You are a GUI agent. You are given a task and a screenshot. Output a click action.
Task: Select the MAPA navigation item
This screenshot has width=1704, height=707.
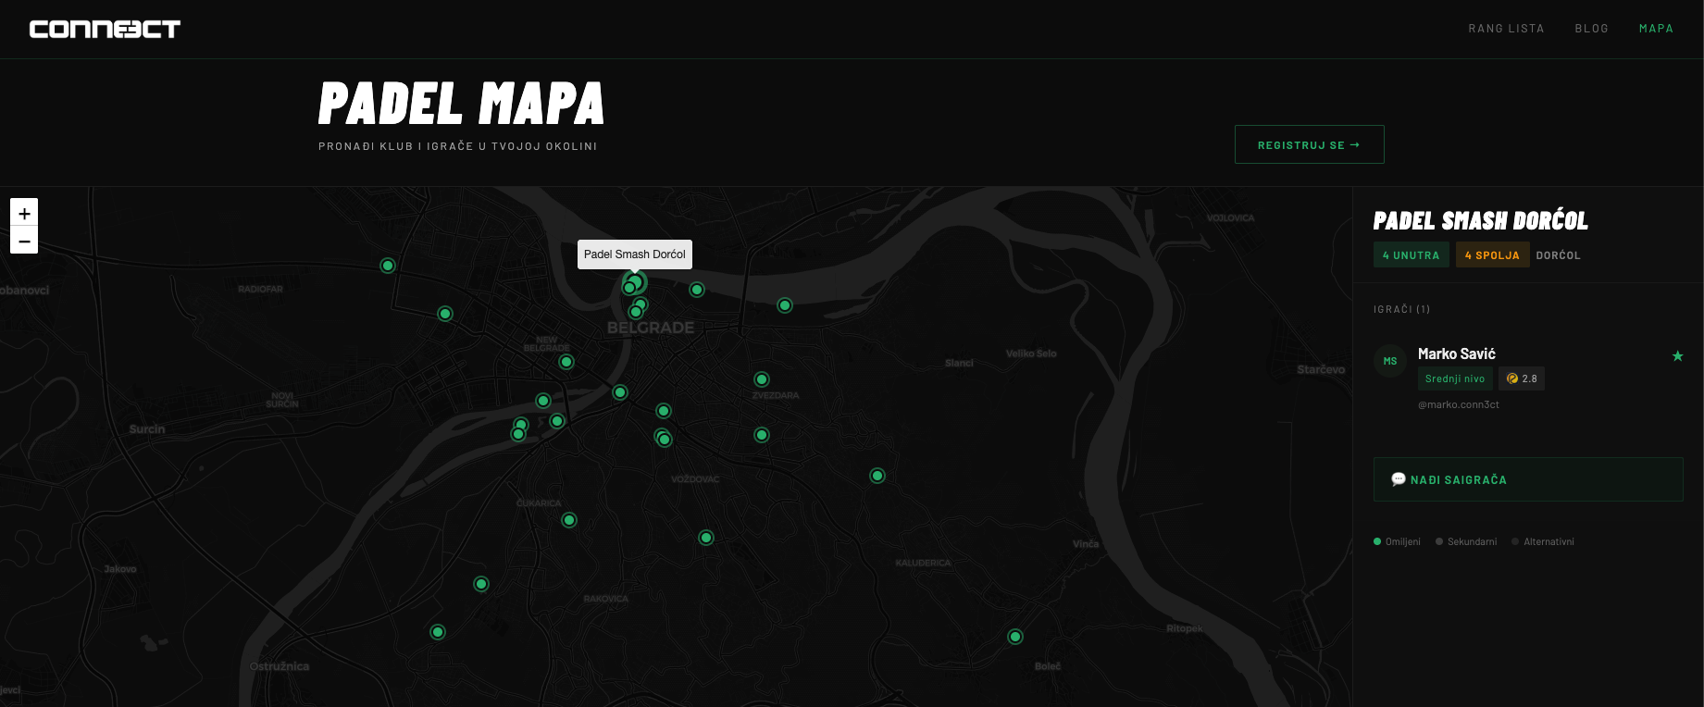1656,29
